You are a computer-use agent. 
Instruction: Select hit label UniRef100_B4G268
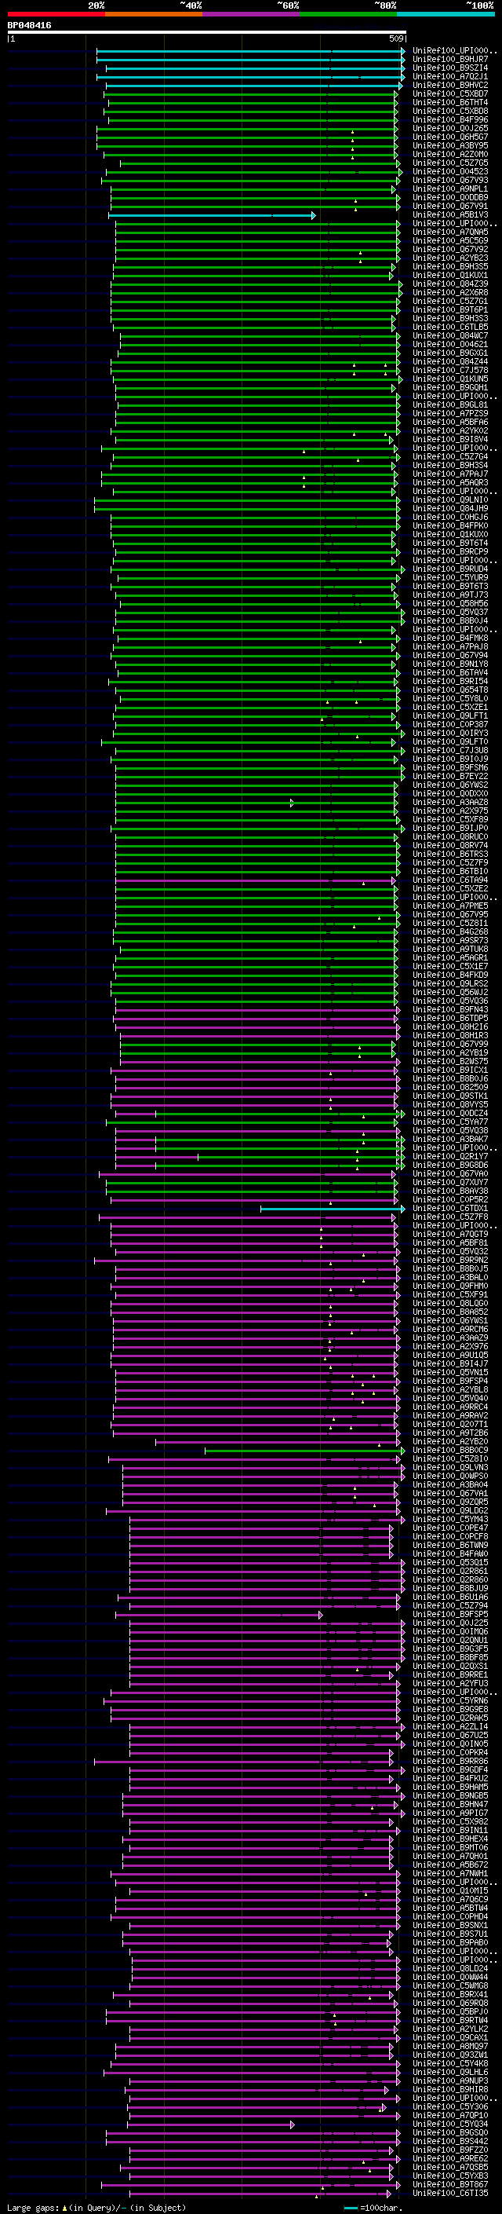(x=450, y=931)
